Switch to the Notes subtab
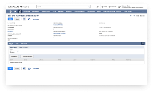Screen dimensions: 153x93 point(11,44)
